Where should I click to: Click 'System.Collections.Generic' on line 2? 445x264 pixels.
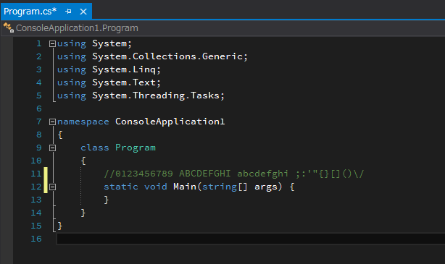(167, 56)
